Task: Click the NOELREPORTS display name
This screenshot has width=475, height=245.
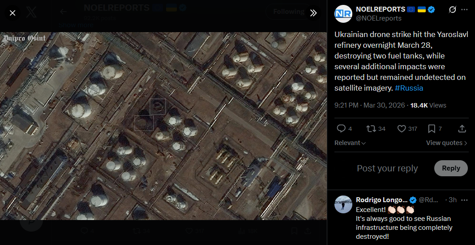Action: [381, 9]
